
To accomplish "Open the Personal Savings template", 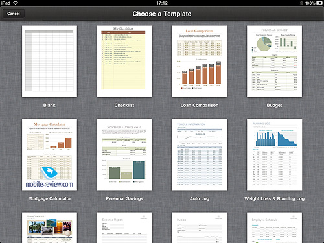I will [124, 155].
